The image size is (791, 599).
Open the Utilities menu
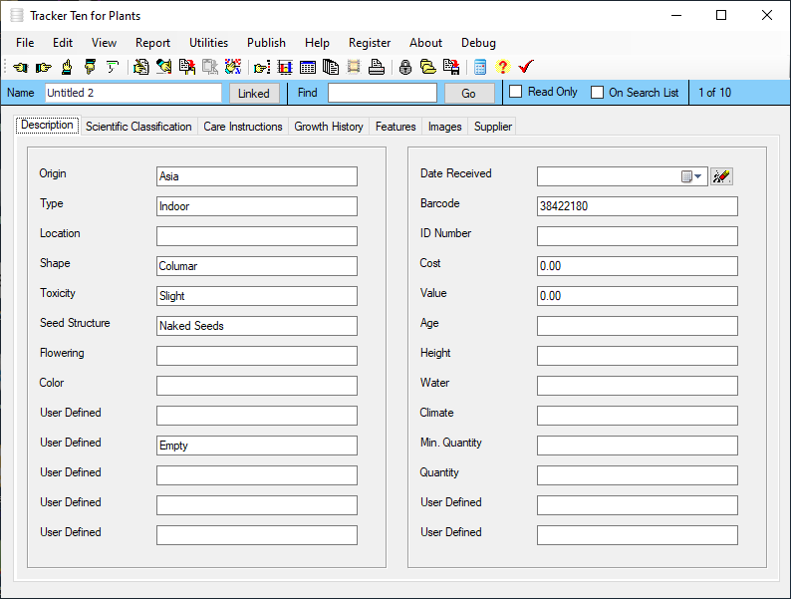click(208, 43)
